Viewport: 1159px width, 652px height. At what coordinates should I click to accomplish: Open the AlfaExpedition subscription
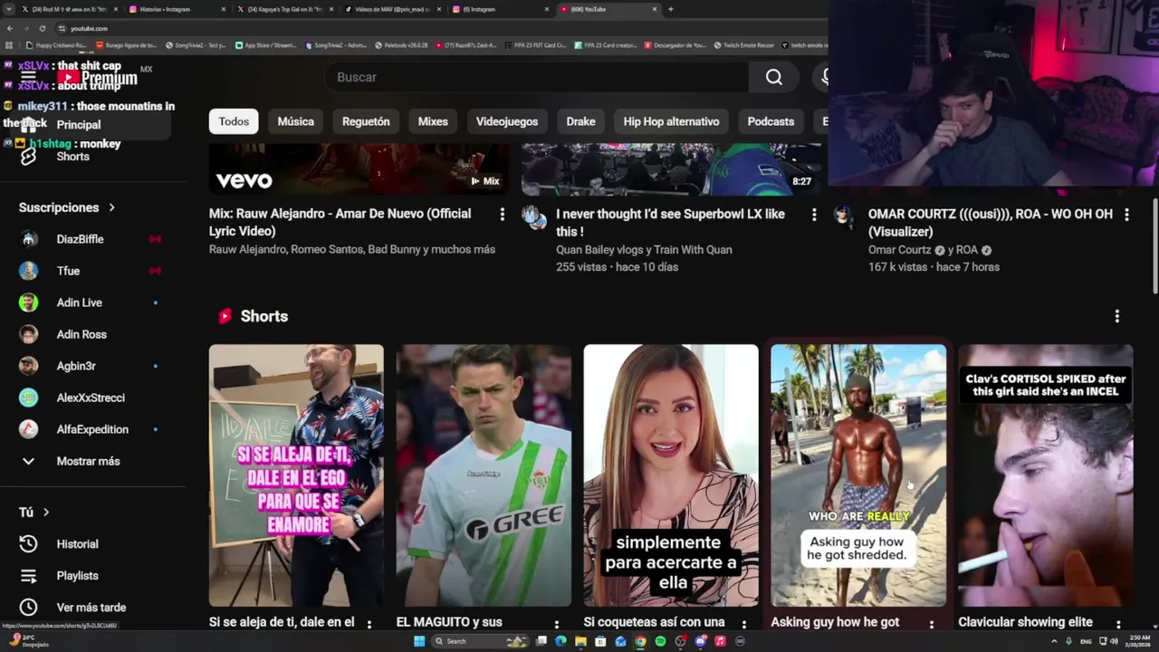[91, 429]
